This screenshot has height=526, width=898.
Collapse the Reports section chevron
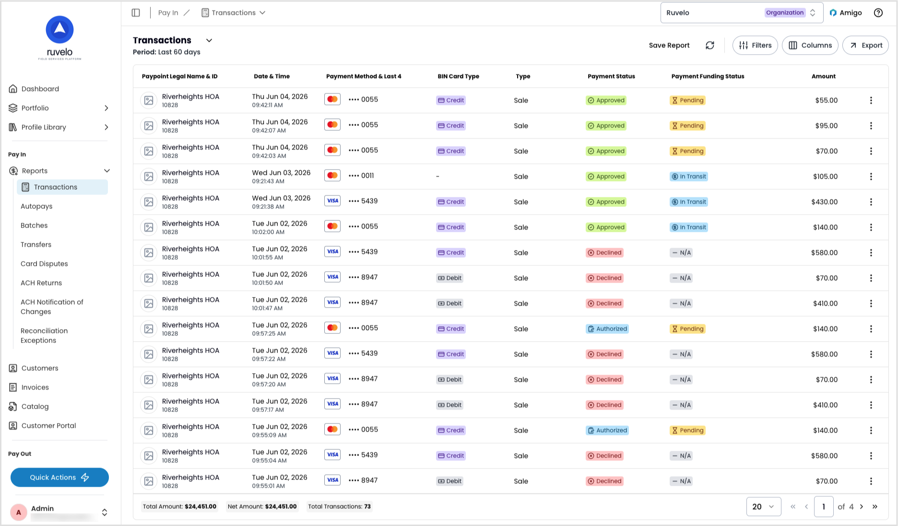tap(106, 171)
